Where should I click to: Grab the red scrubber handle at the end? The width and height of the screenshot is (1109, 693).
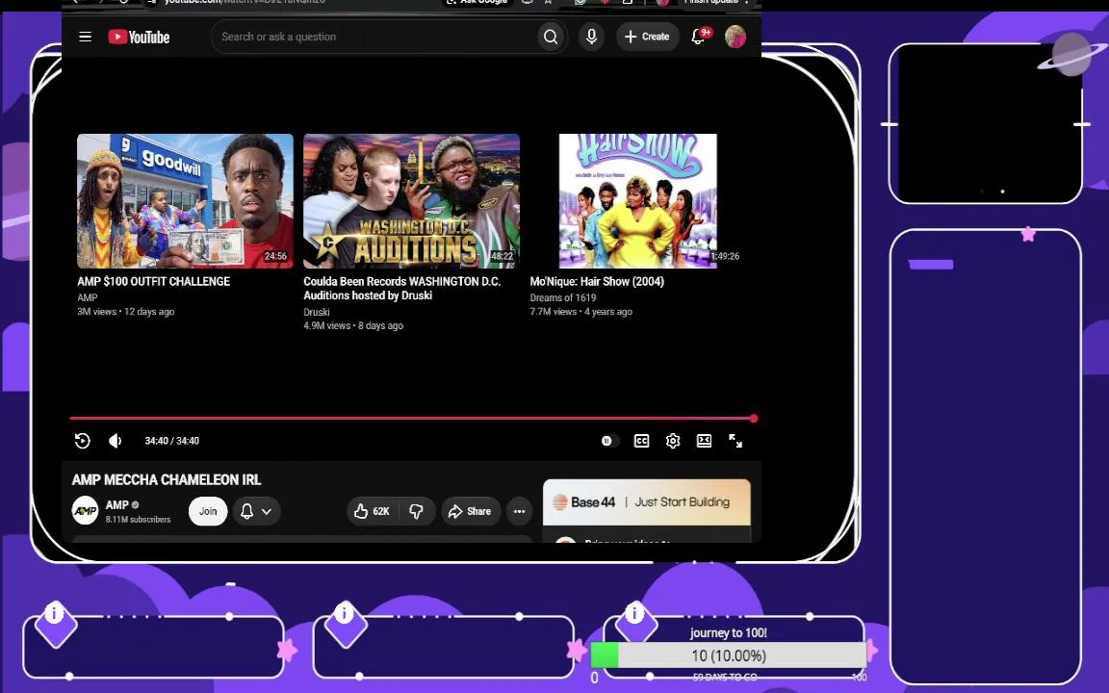754,419
